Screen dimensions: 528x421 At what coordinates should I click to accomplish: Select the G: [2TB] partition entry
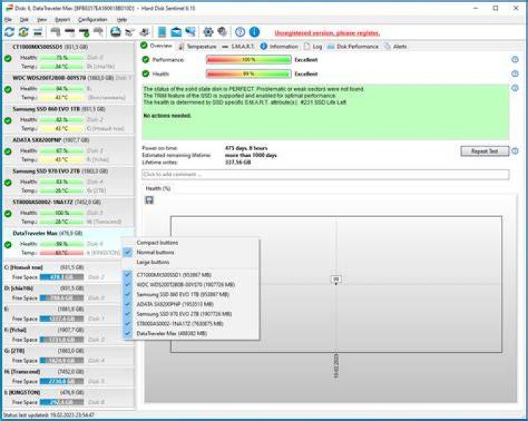[69, 356]
